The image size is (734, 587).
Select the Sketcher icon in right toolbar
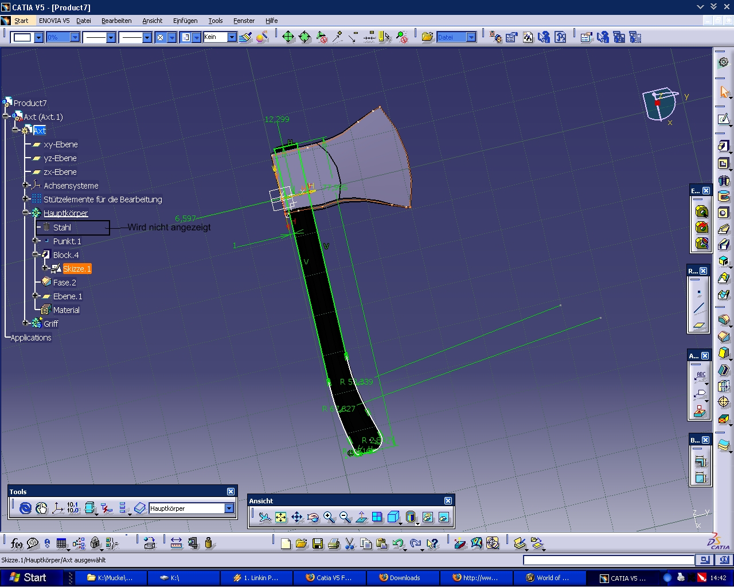pos(724,119)
